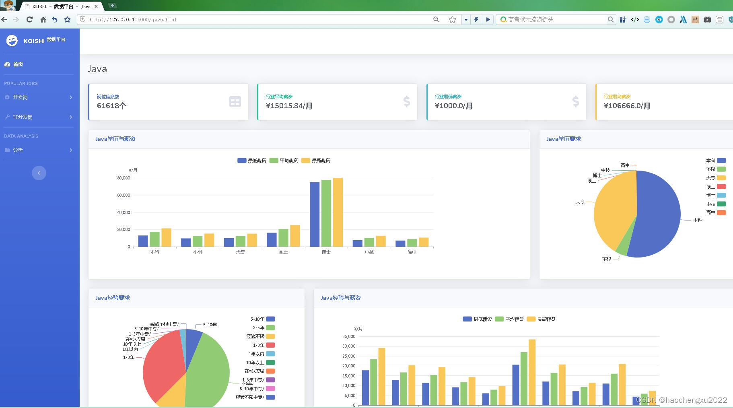The width and height of the screenshot is (733, 408).
Task: Bookmark this page with the address bar star
Action: 452,19
